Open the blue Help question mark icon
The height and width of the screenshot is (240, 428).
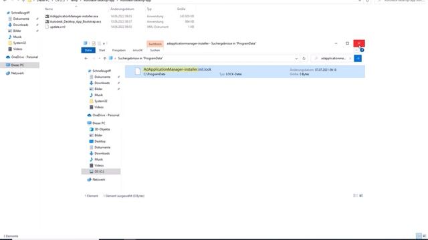tap(362, 50)
